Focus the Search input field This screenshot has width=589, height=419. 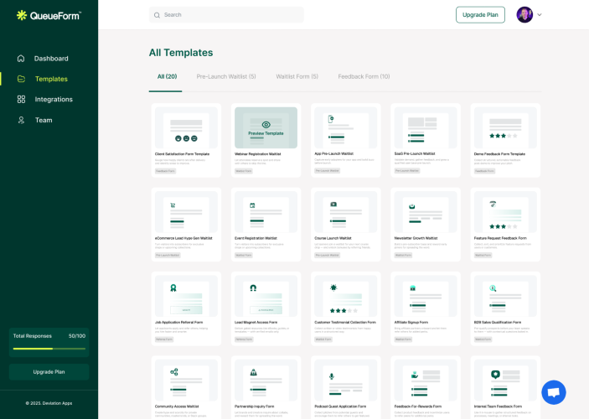(x=226, y=14)
